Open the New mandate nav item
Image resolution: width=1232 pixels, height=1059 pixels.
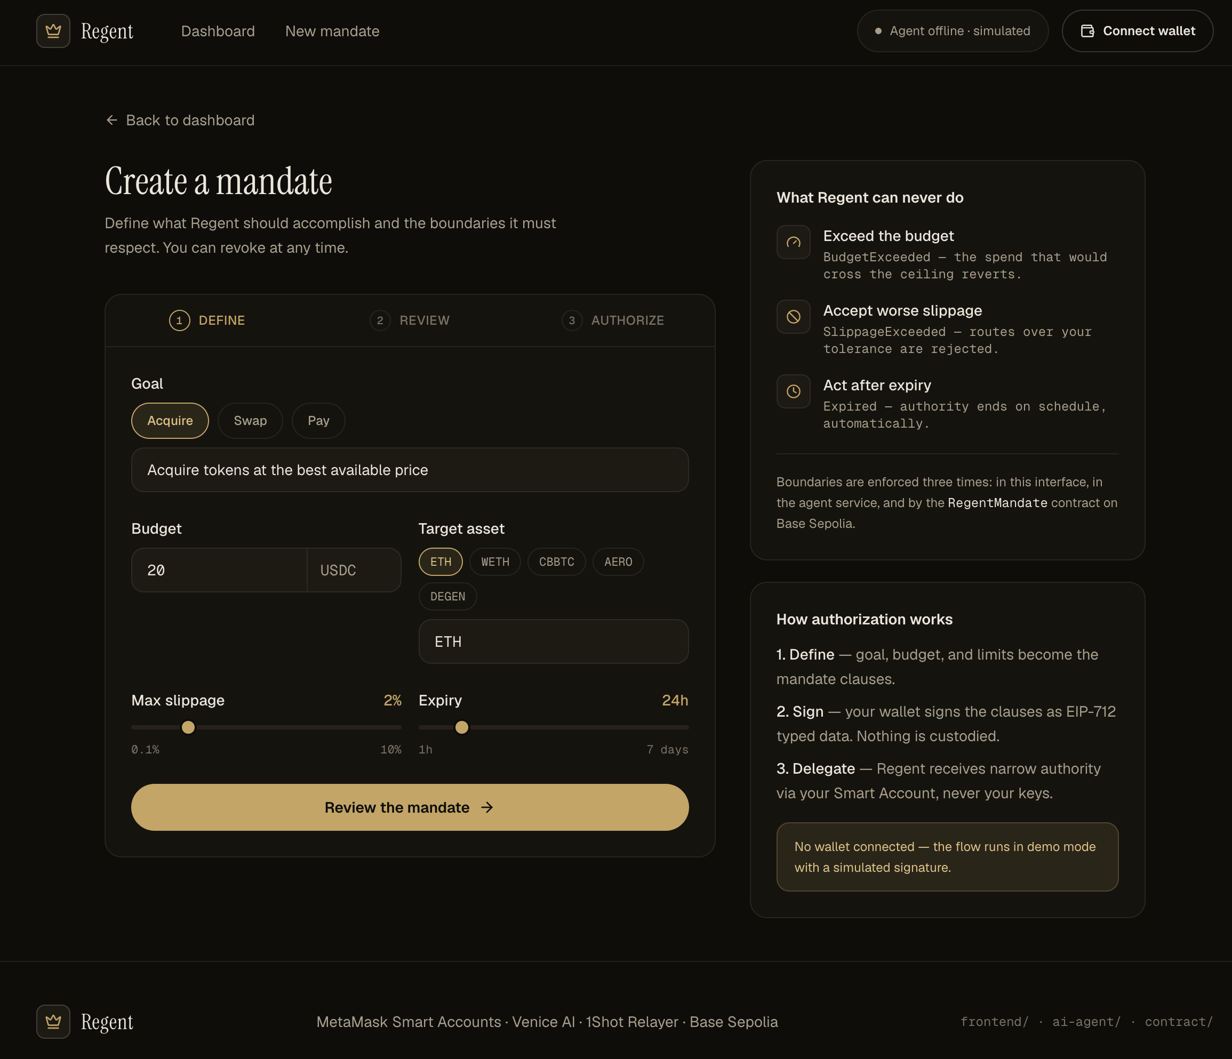(332, 31)
